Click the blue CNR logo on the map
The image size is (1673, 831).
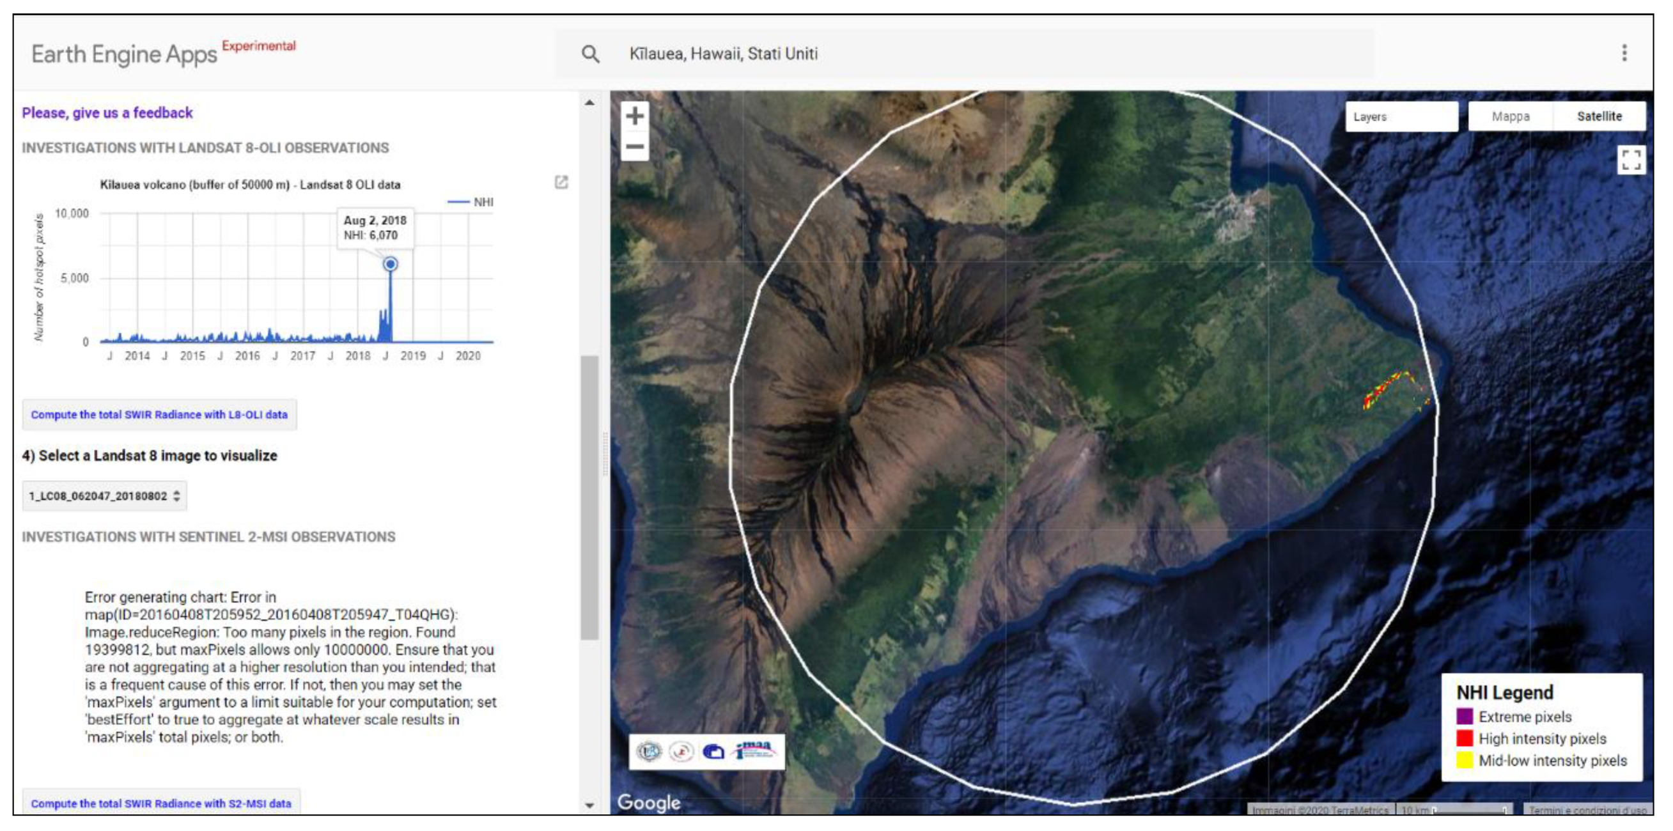click(713, 752)
